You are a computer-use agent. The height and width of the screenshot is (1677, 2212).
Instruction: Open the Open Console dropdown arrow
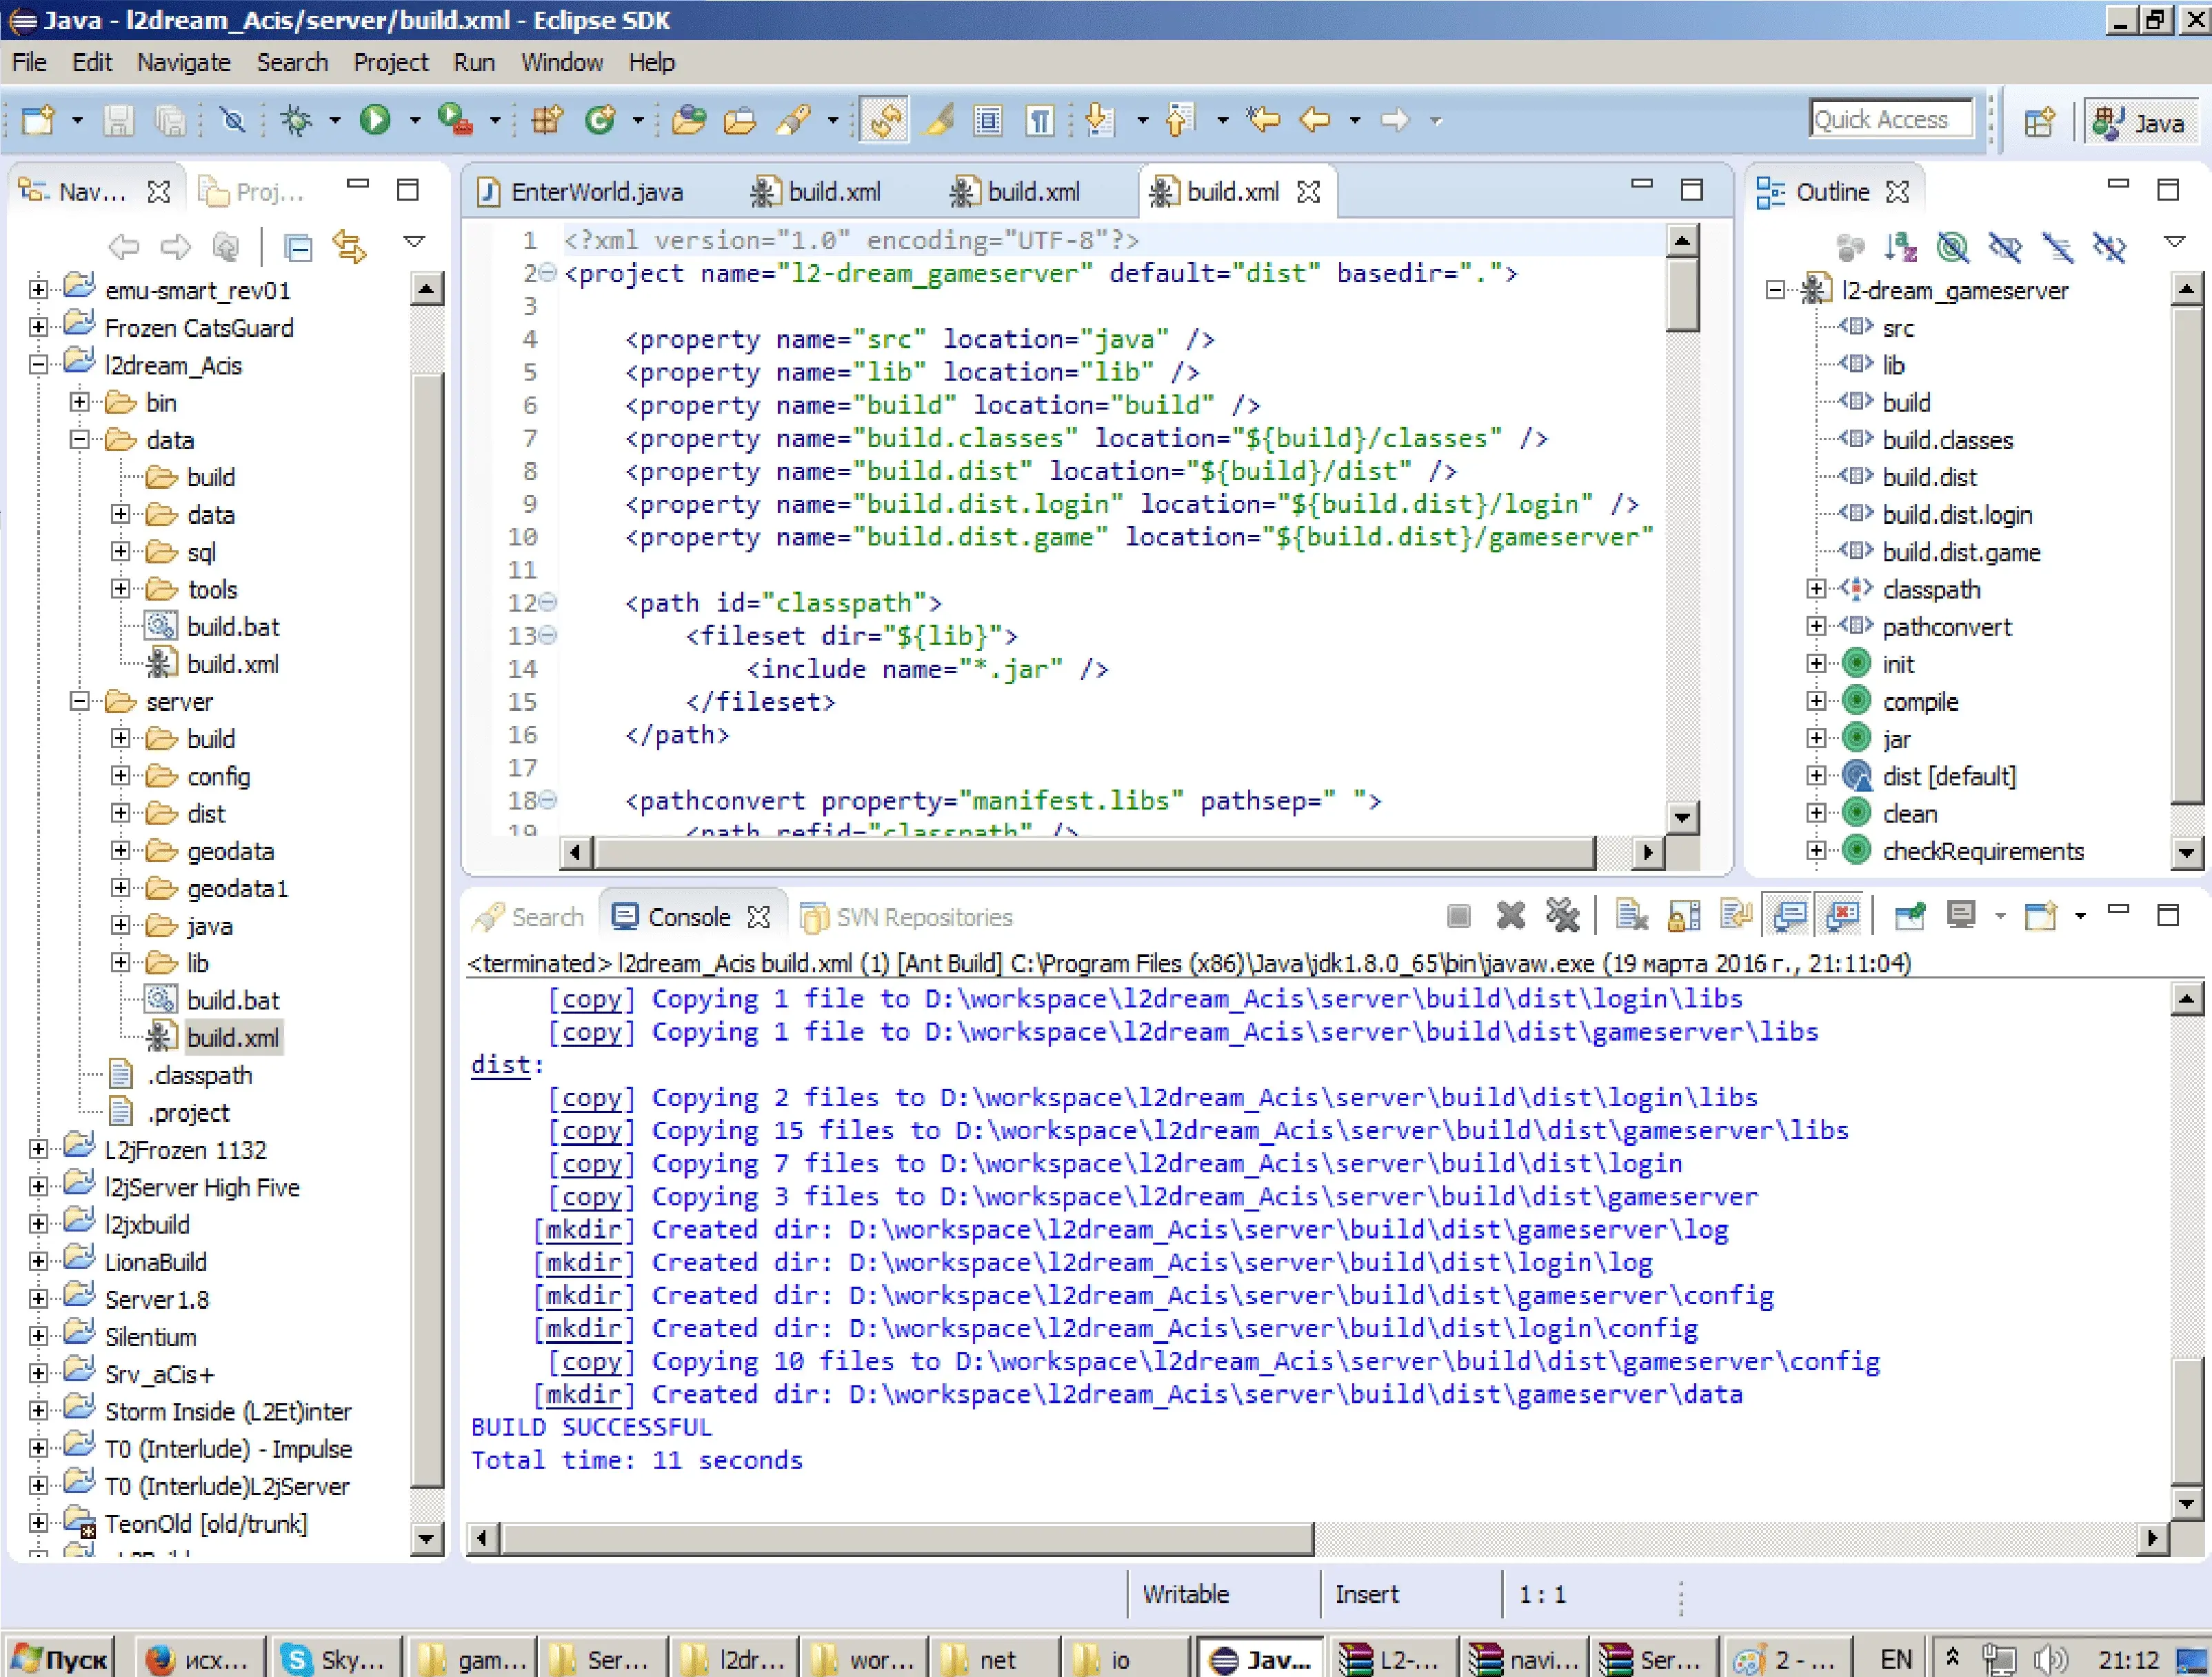(2080, 915)
